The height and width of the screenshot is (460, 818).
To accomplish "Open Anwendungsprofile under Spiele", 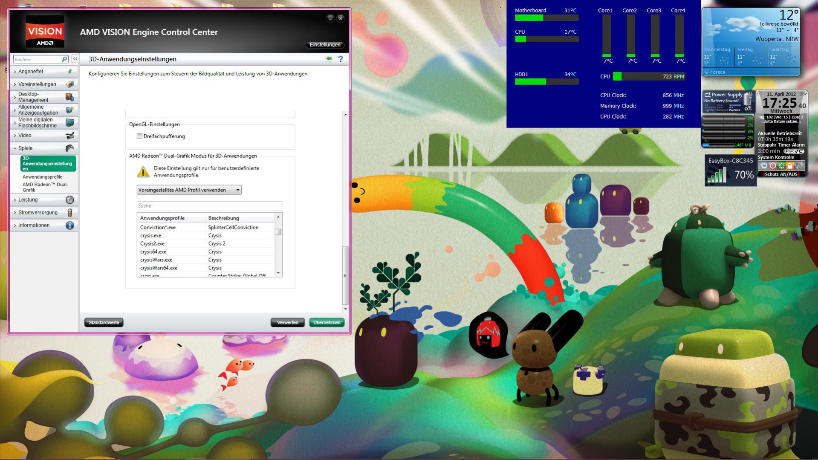I will [x=43, y=177].
